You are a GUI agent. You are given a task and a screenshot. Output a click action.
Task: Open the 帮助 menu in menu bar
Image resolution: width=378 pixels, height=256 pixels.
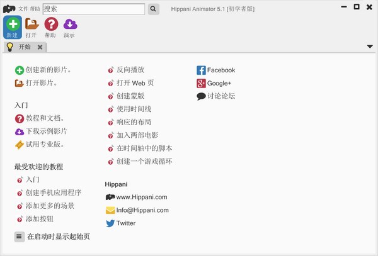(35, 9)
